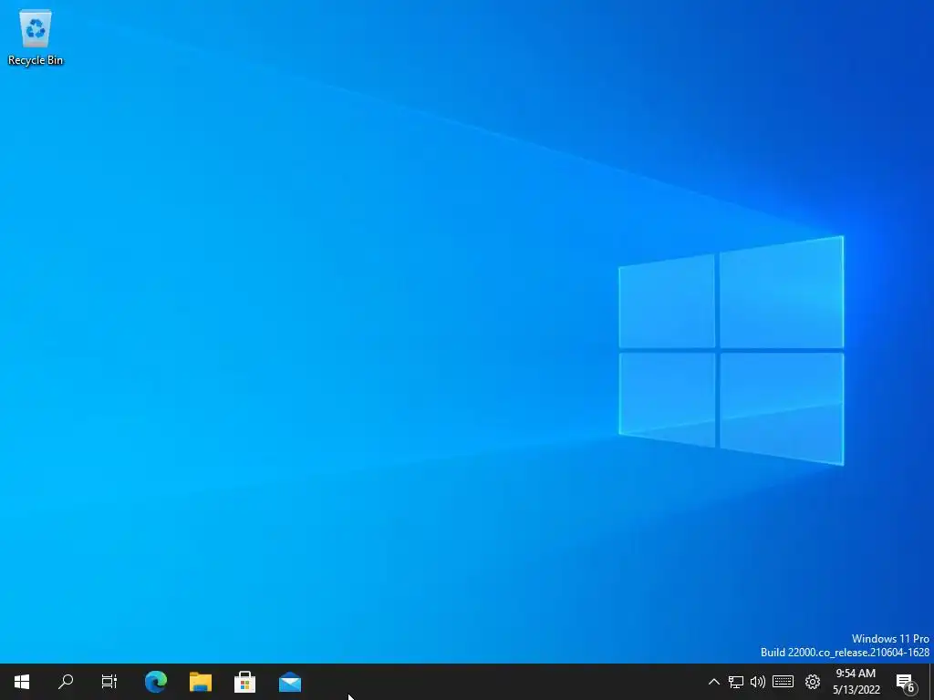Open the notification center with 6 notifications

[906, 682]
